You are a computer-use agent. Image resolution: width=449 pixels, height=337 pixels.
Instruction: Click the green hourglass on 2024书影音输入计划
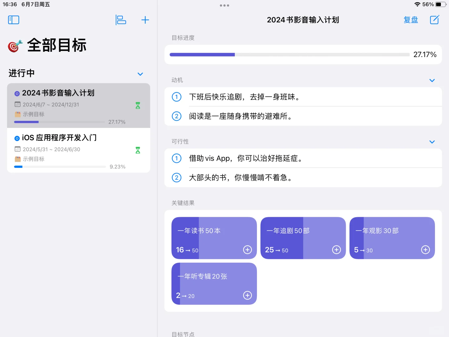tap(138, 106)
